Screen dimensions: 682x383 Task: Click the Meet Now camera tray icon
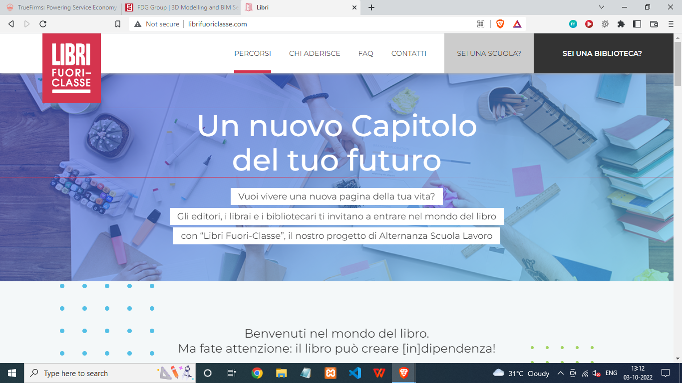pos(573,373)
